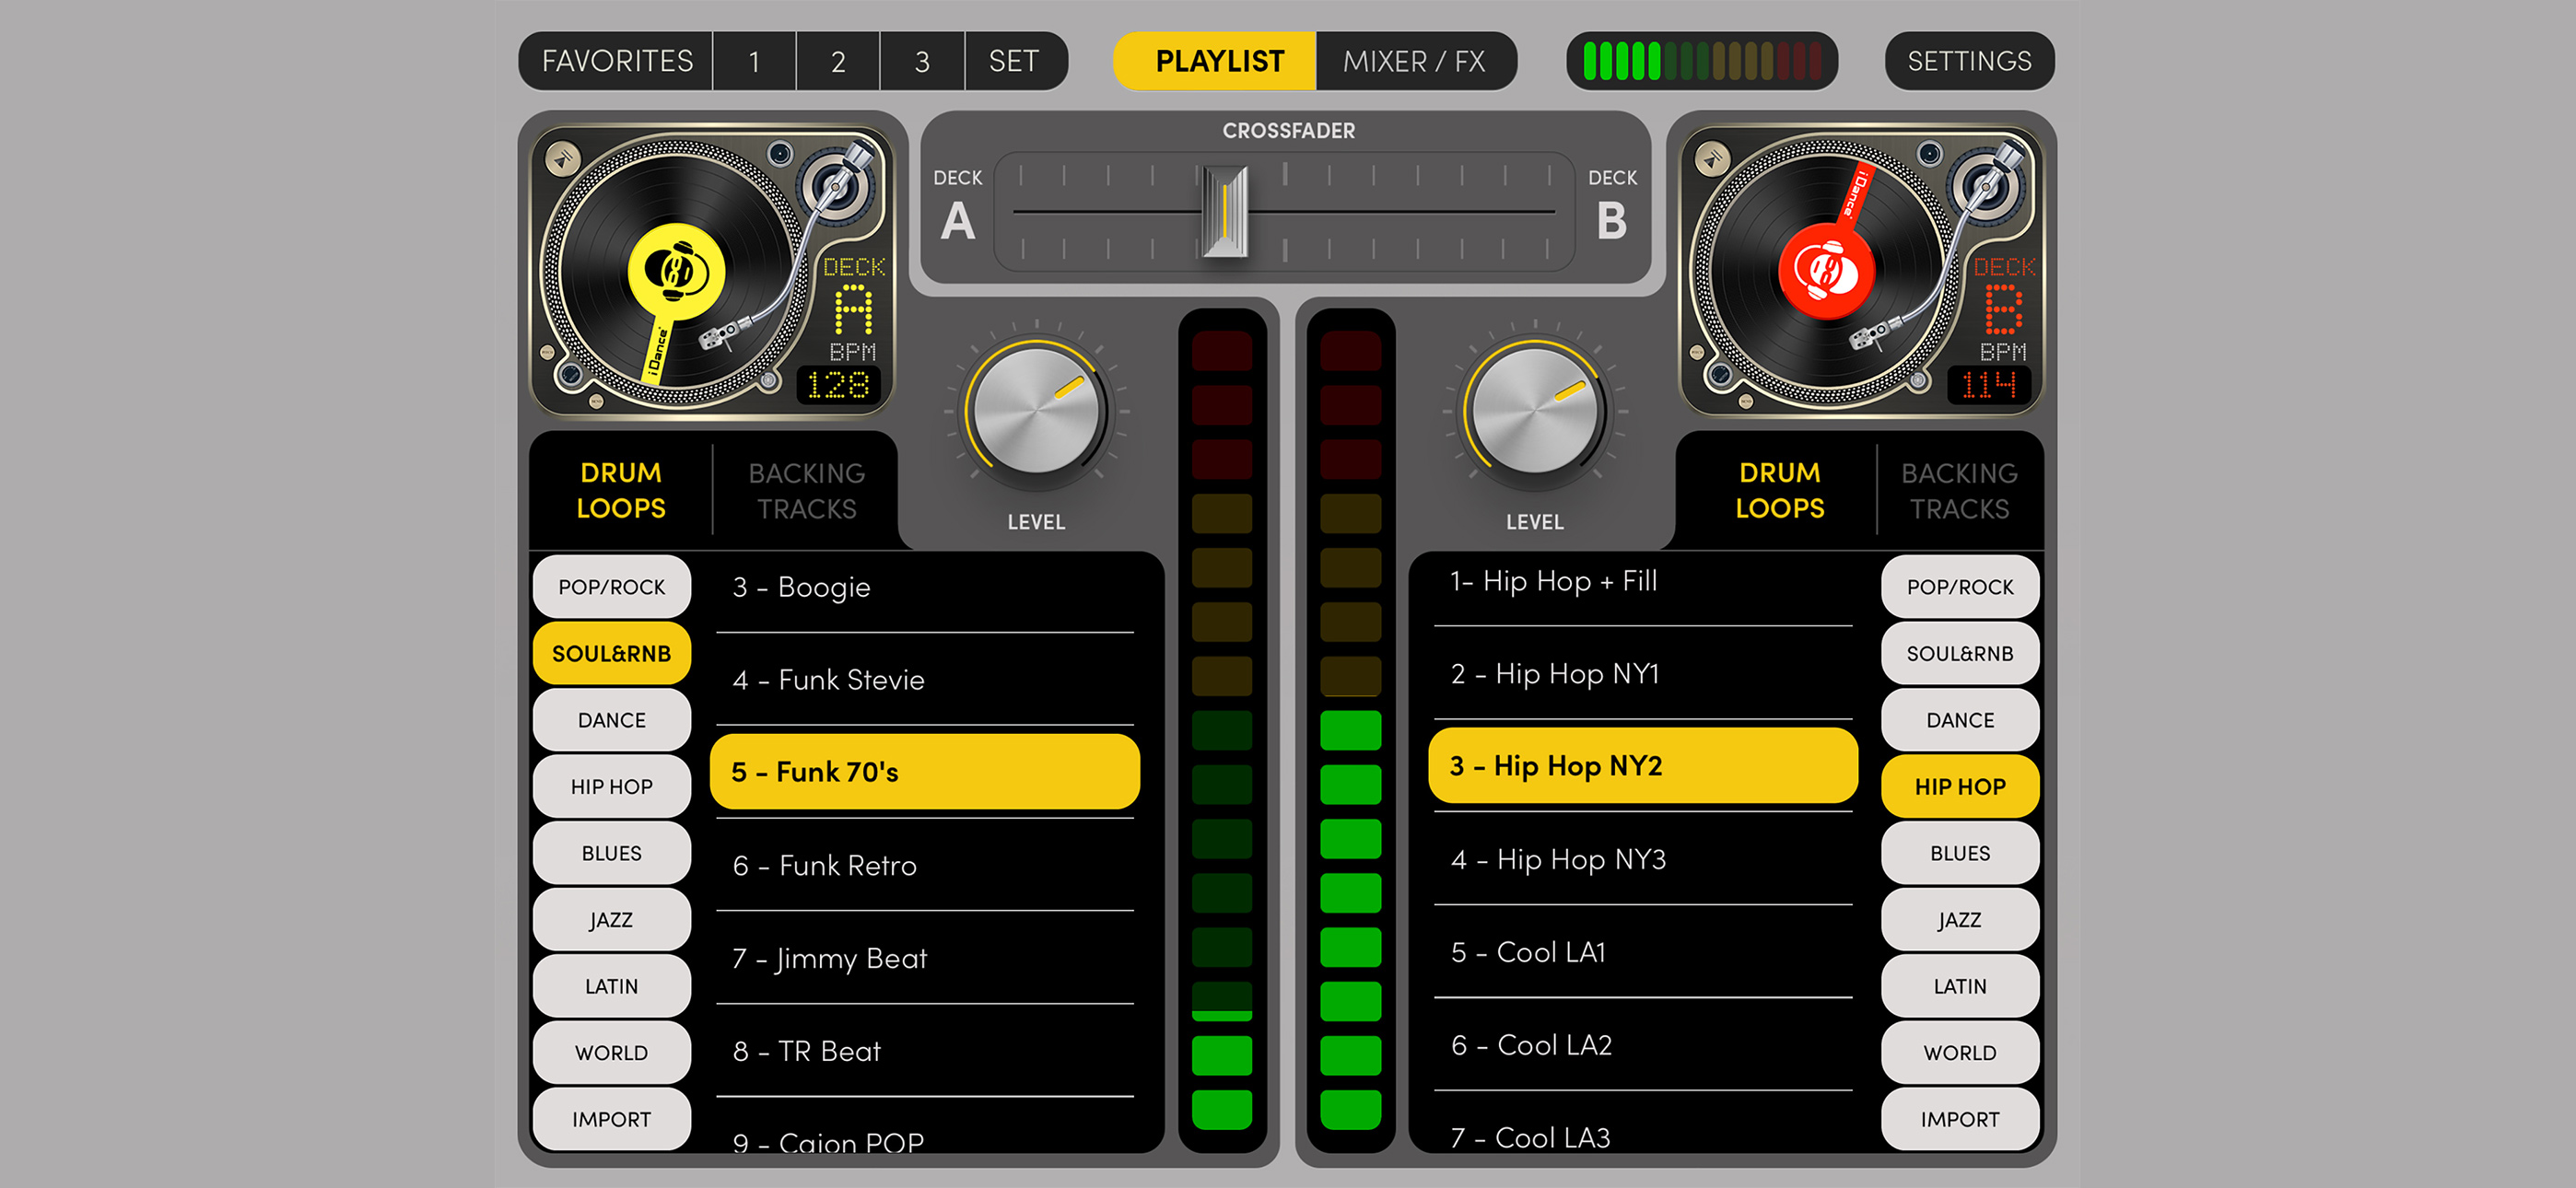The width and height of the screenshot is (2576, 1188).
Task: Choose WORLD genre on Deck B
Action: (1960, 1052)
